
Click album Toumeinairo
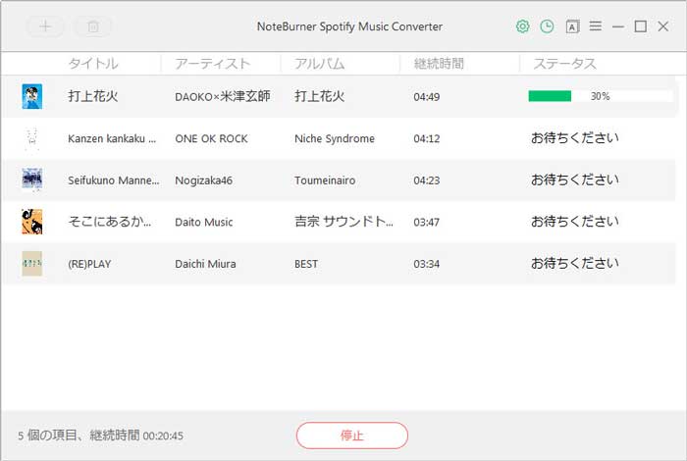pos(325,179)
